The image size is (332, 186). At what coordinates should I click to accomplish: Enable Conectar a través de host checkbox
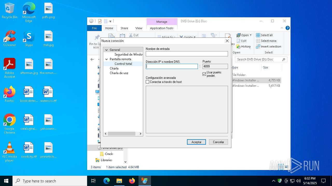tap(147, 82)
